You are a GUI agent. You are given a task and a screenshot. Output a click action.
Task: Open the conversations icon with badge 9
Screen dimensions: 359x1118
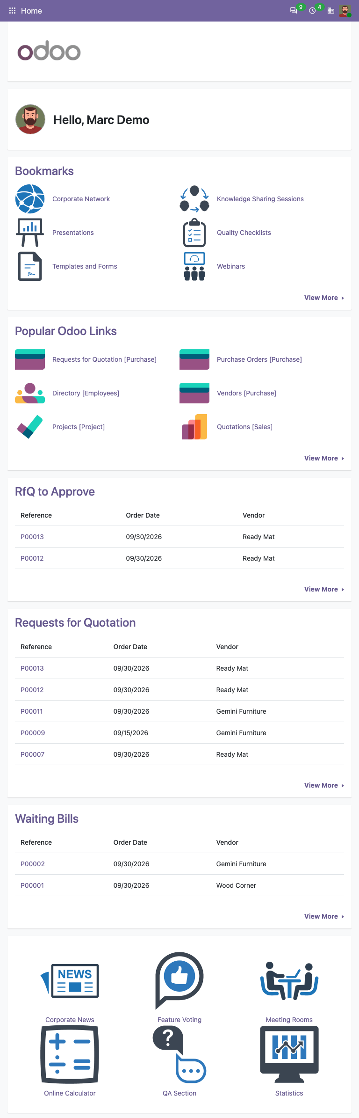294,10
